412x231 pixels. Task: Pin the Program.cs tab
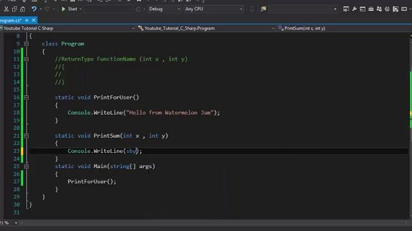(x=27, y=20)
